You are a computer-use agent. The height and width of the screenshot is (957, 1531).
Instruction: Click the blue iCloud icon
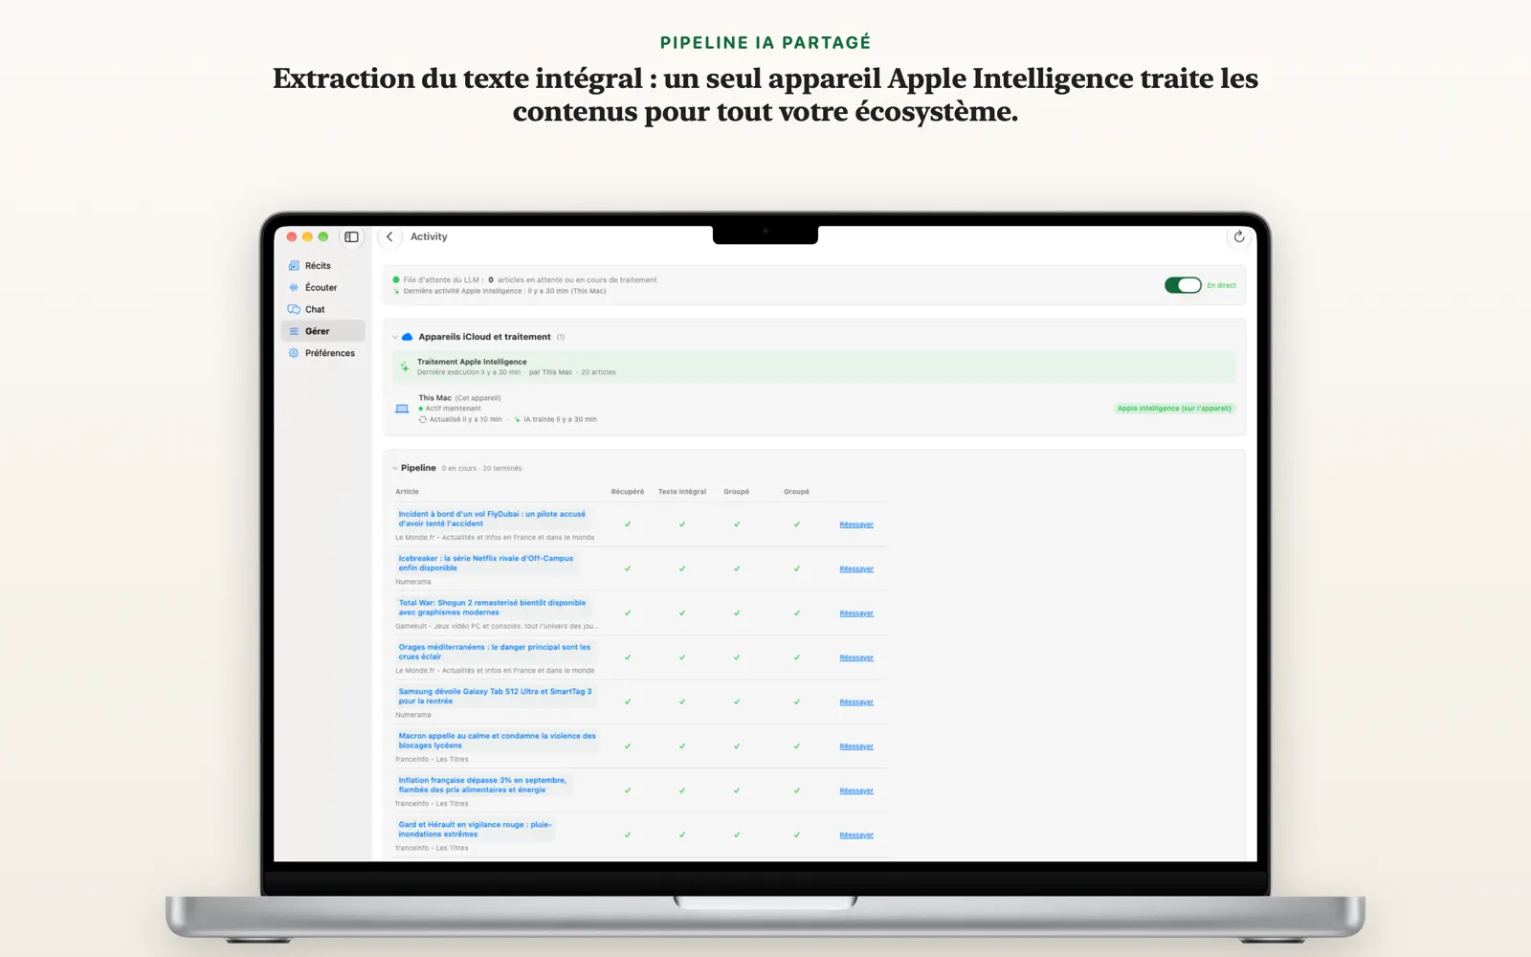coord(407,337)
